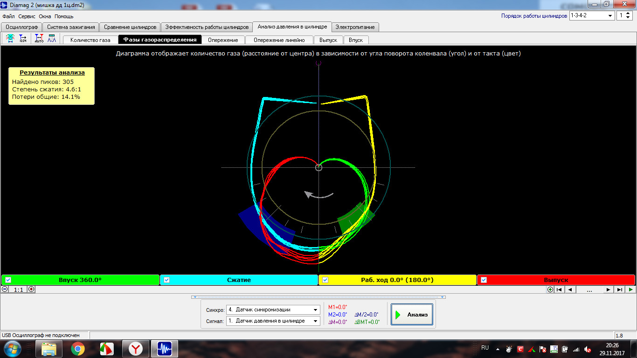This screenshot has width=637, height=358.
Task: Click the power plug battery tray icon
Action: tap(565, 349)
